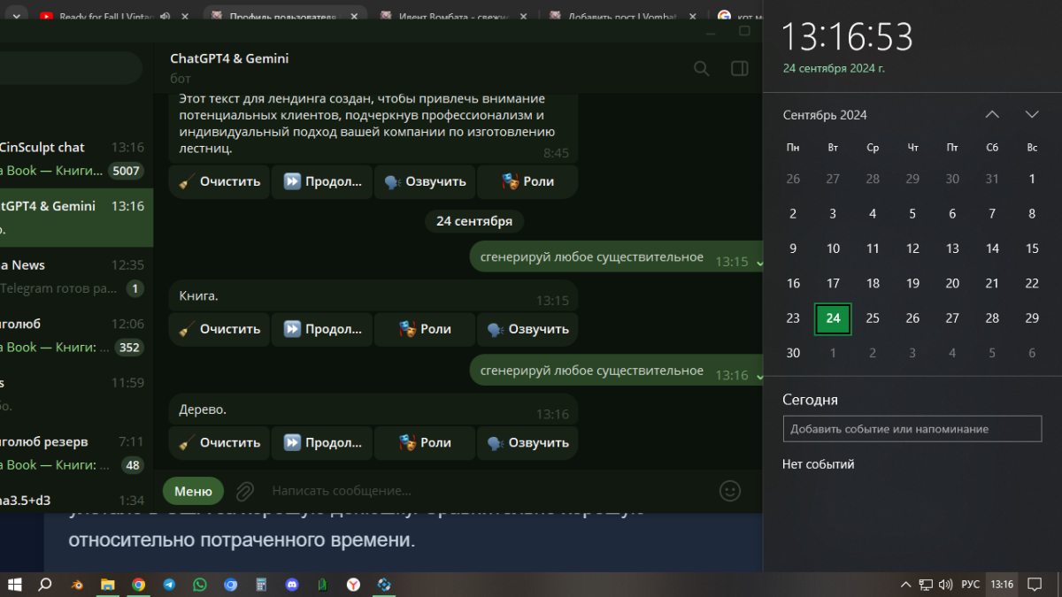The image size is (1062, 597).
Task: Click Озвучить under the Дерево. reply
Action: [527, 443]
